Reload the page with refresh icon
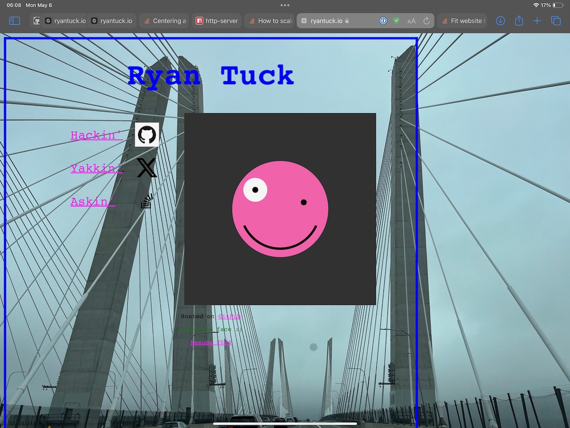 [426, 21]
